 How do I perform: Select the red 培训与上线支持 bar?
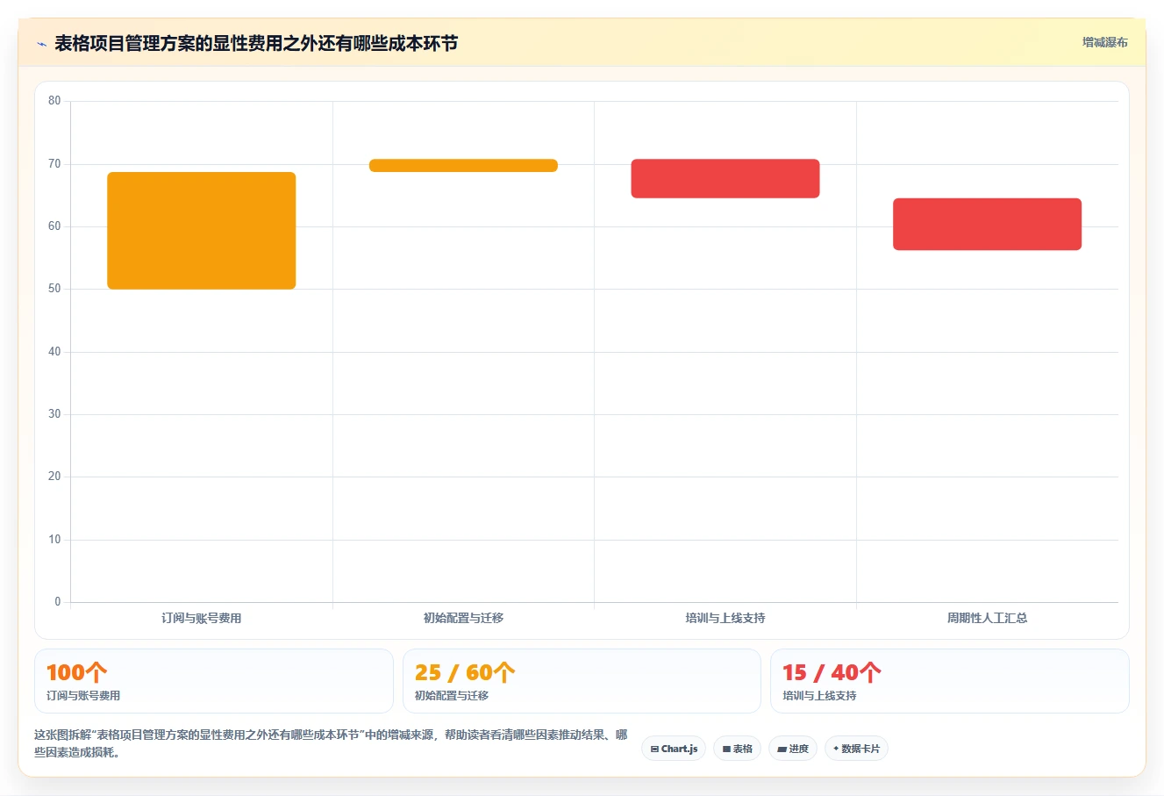[x=725, y=178]
